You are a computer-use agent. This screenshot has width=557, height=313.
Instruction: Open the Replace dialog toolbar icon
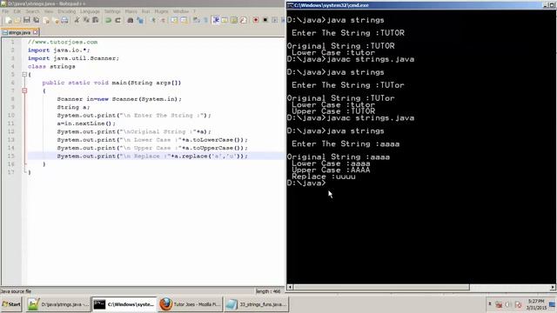point(140,20)
